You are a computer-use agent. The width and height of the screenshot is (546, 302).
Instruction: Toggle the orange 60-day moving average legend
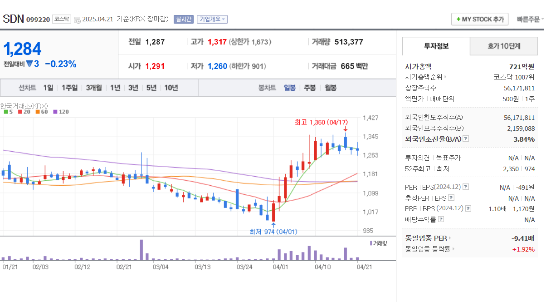pyautogui.click(x=37, y=111)
